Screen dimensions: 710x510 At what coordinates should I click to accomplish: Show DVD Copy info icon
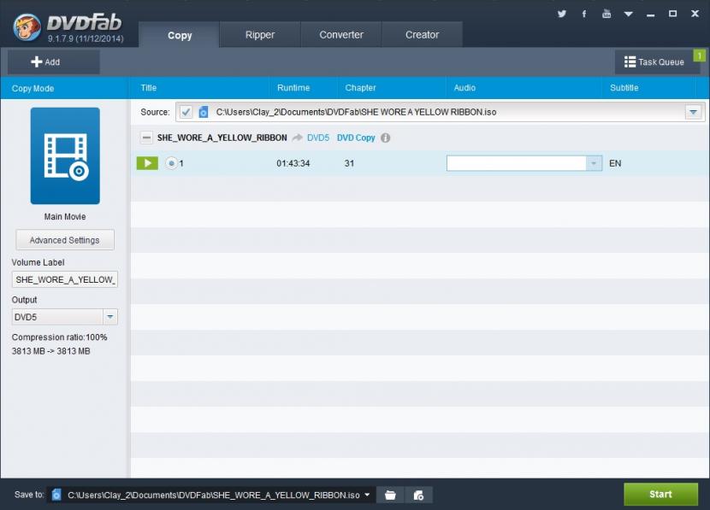click(386, 138)
